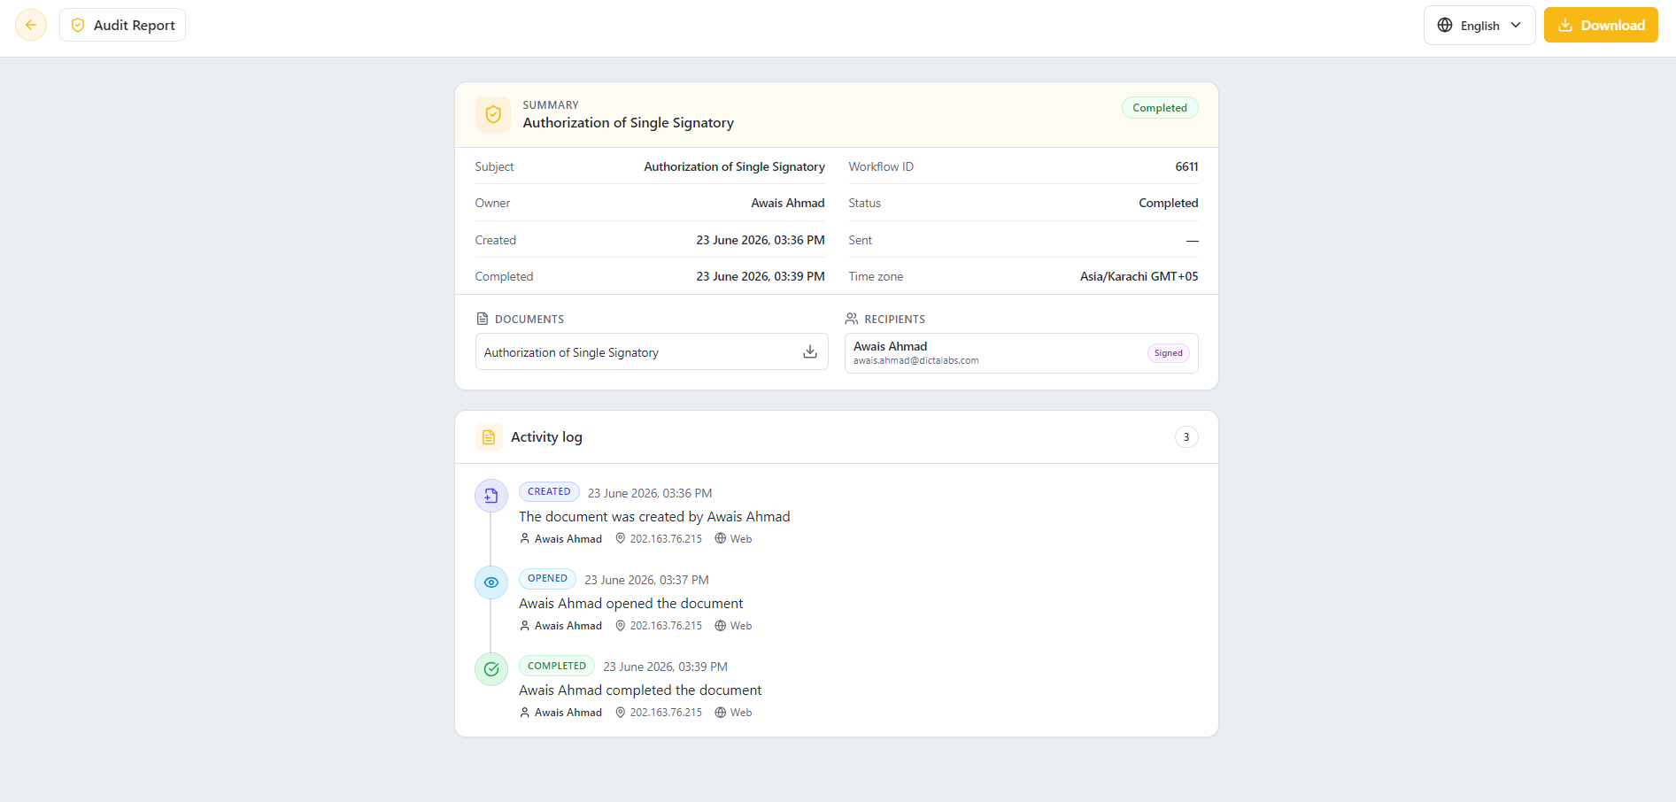Click the summary title Authorization of Single Signatory

click(x=629, y=123)
